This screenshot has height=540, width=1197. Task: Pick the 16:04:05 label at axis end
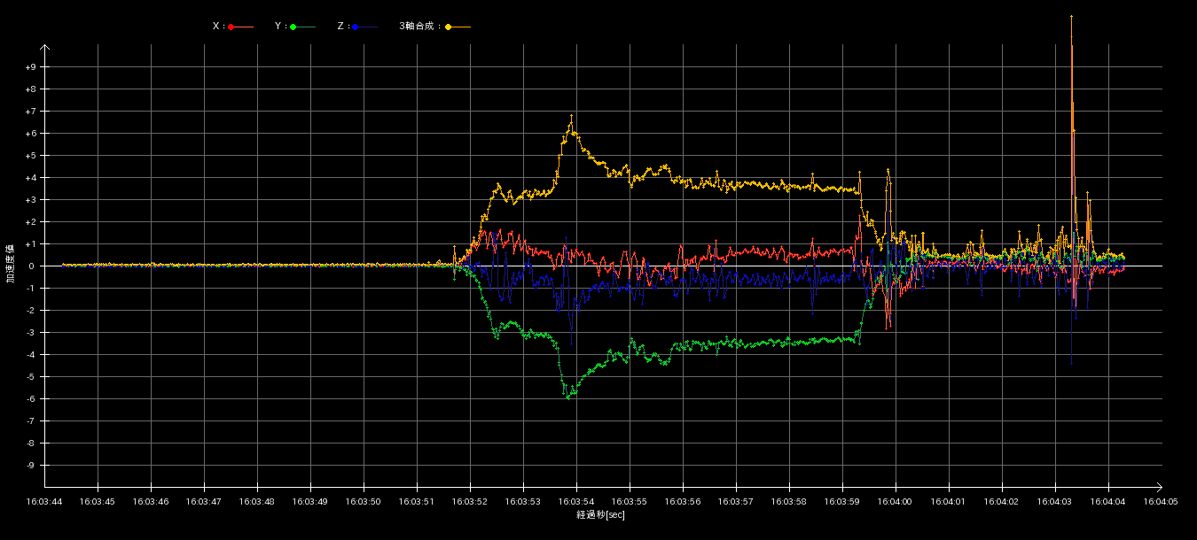click(x=1161, y=501)
